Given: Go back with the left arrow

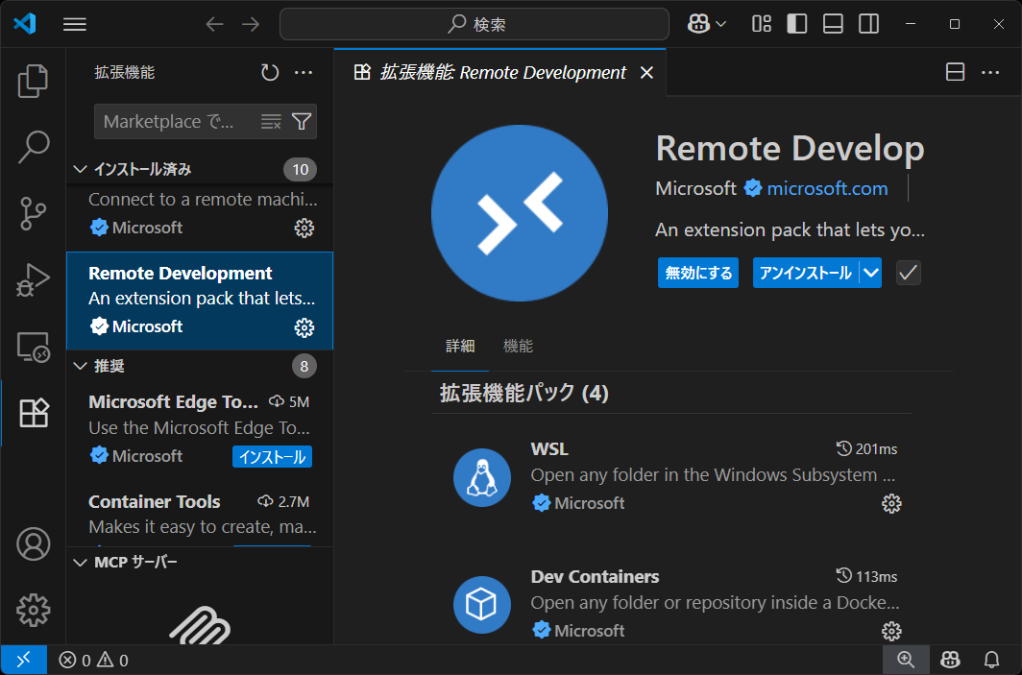Looking at the screenshot, I should (x=214, y=24).
